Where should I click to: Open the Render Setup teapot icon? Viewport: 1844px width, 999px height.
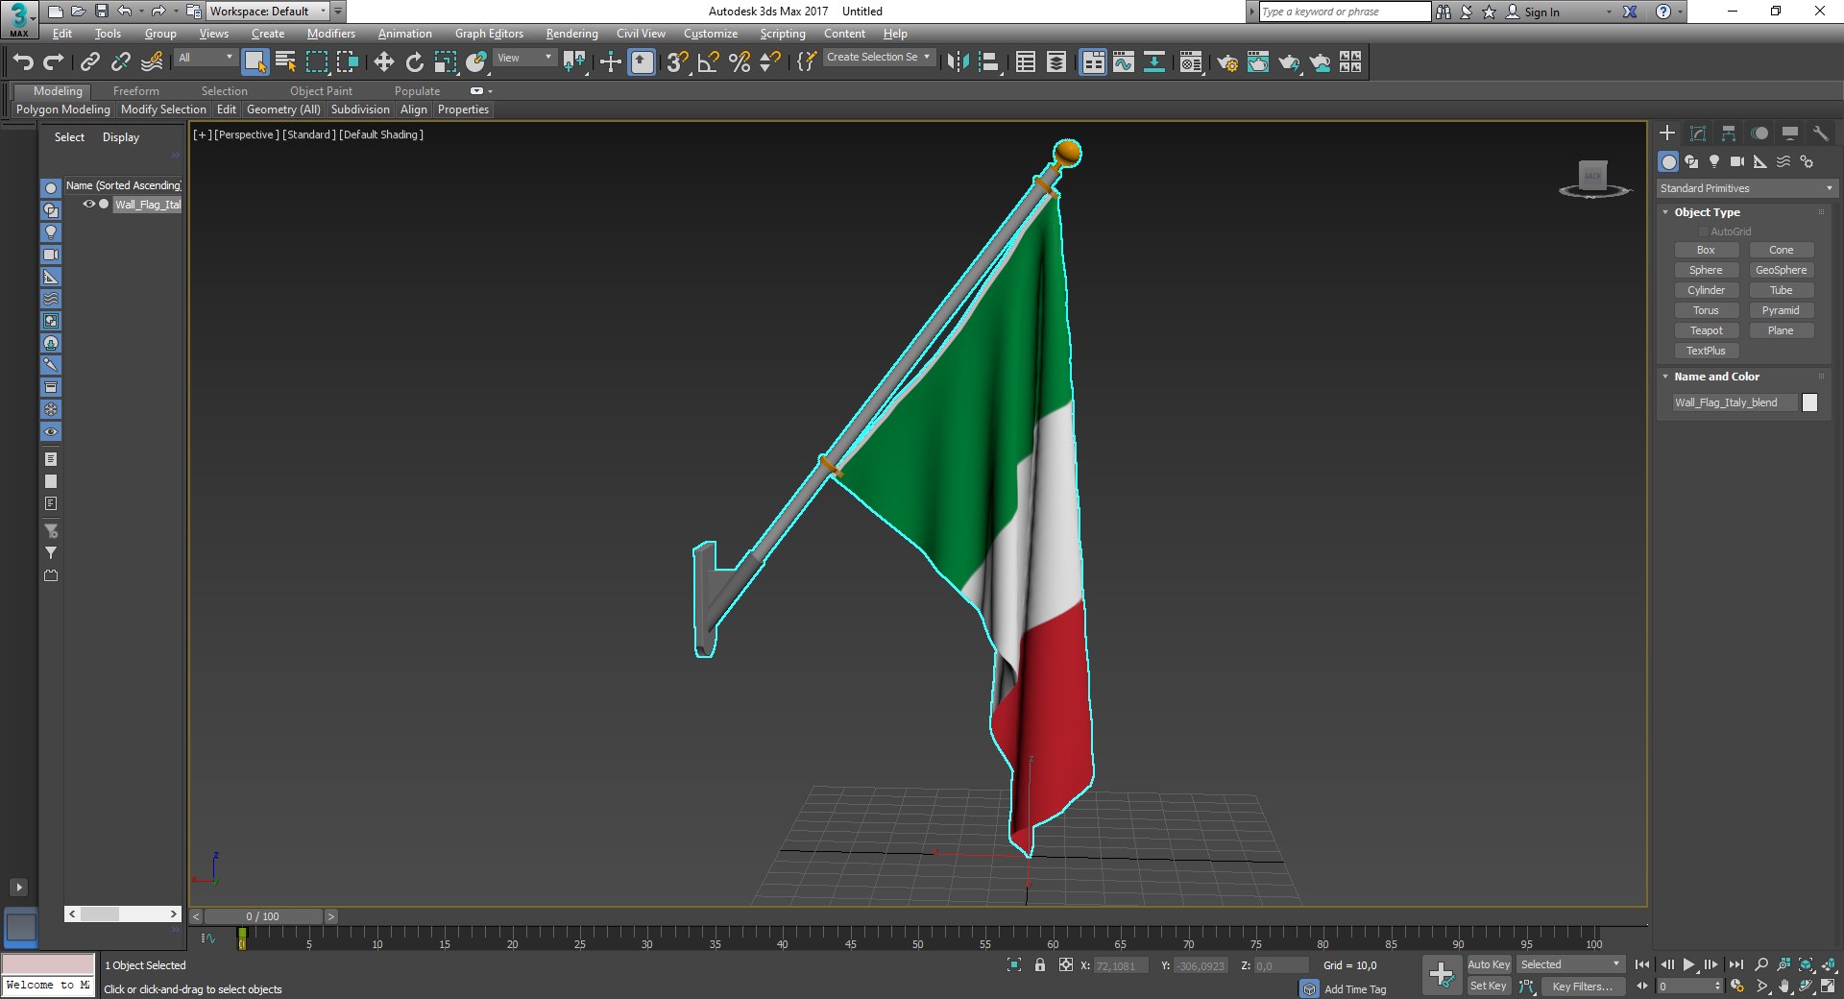[x=1227, y=62]
